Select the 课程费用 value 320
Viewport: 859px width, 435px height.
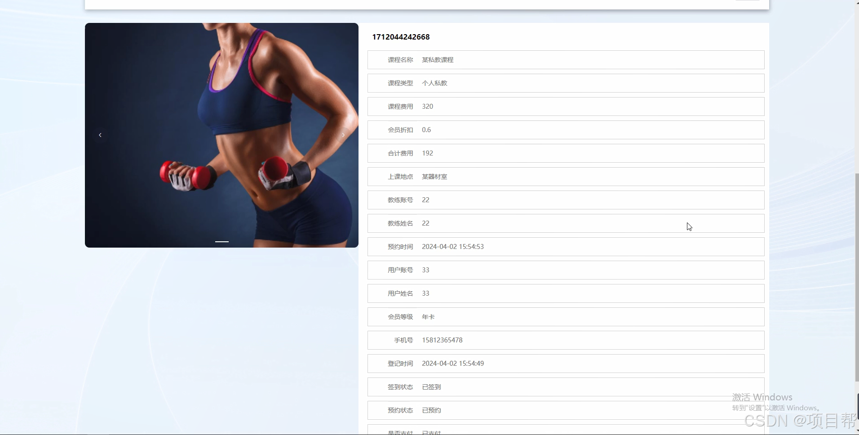pos(427,107)
